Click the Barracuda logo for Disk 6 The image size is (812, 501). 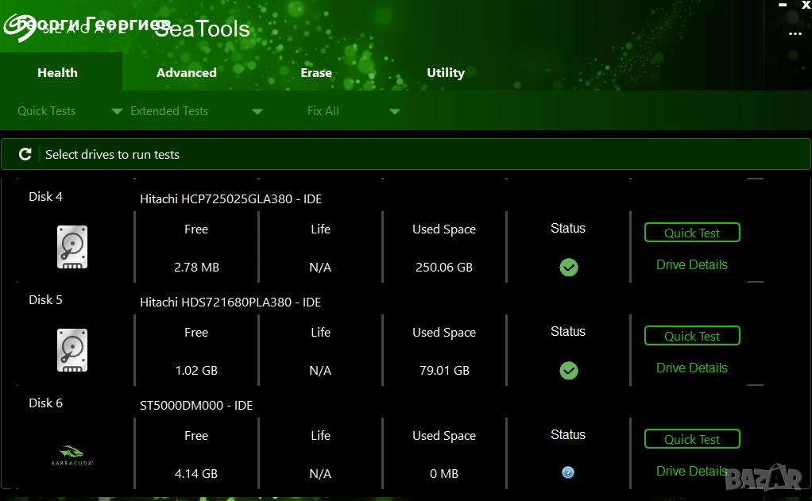tap(72, 454)
